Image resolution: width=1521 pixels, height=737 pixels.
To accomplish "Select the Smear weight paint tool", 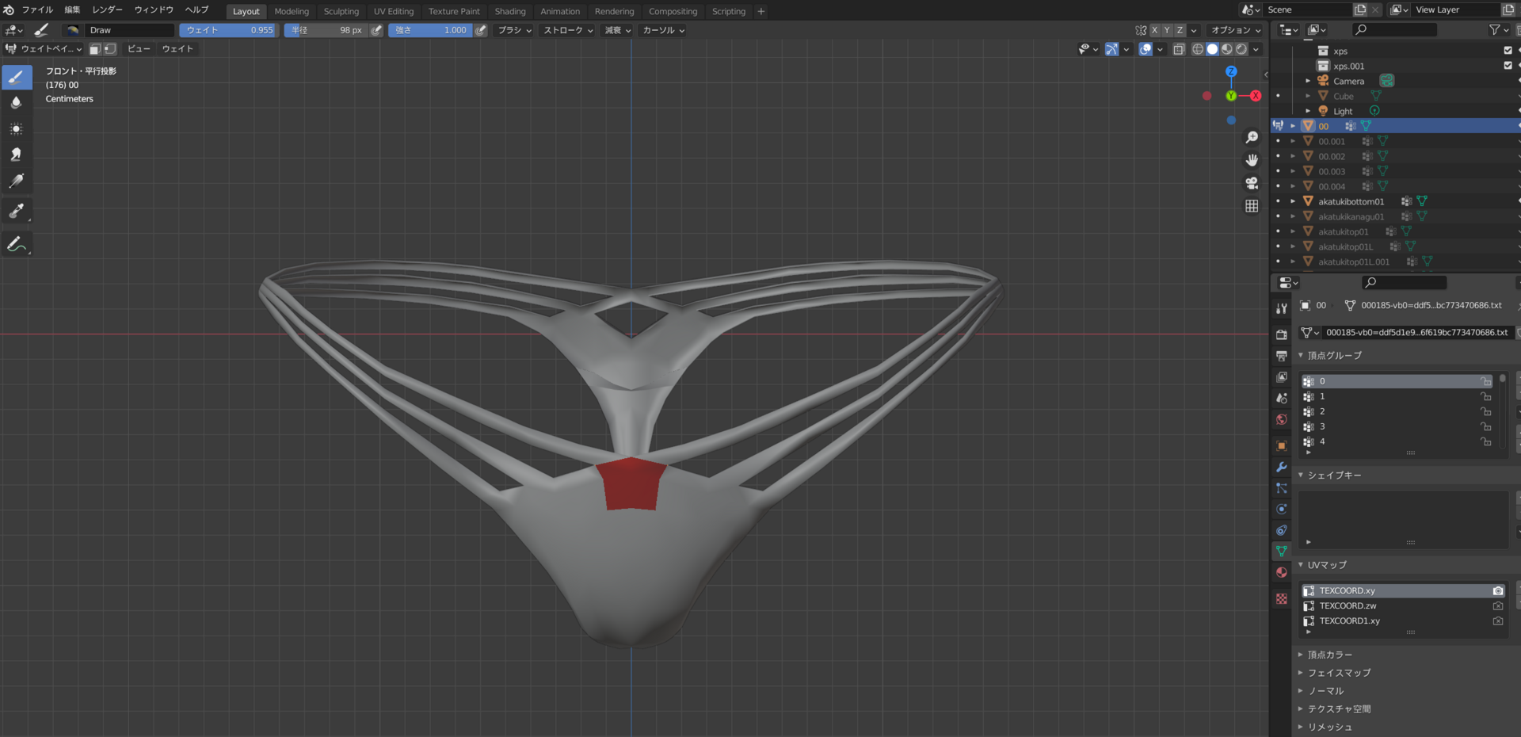I will (16, 155).
